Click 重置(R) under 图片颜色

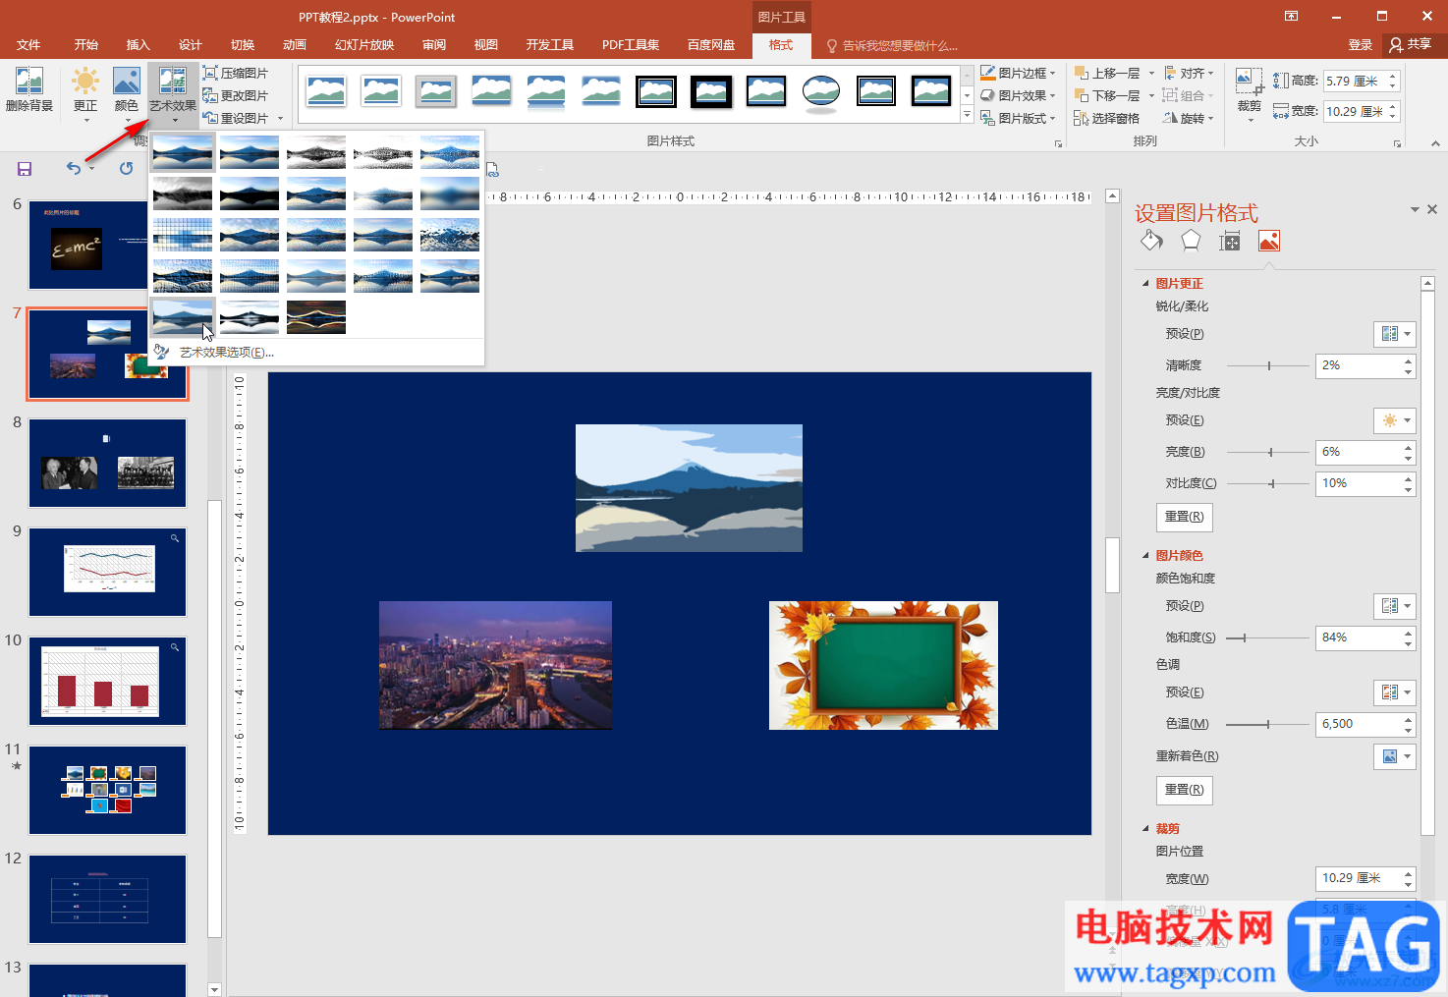point(1184,790)
